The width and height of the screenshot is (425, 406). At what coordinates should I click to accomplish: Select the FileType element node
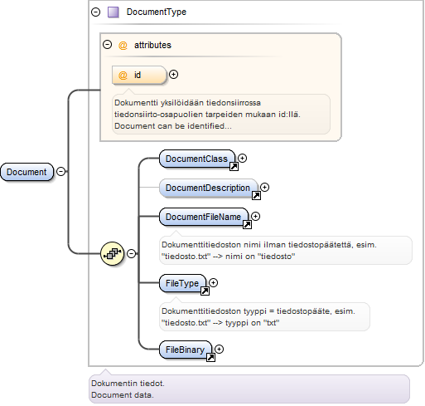click(x=182, y=283)
